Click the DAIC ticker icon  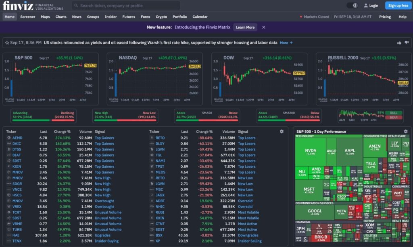(x=9, y=144)
